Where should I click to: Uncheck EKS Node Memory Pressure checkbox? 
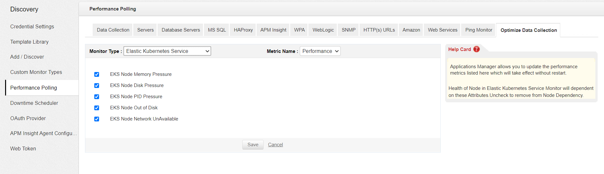(97, 74)
